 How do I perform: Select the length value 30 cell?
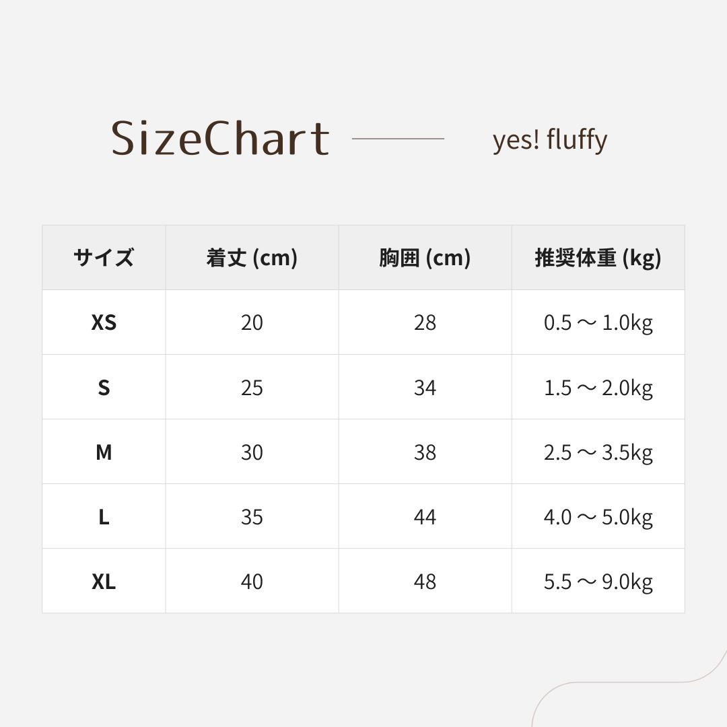[x=252, y=452]
